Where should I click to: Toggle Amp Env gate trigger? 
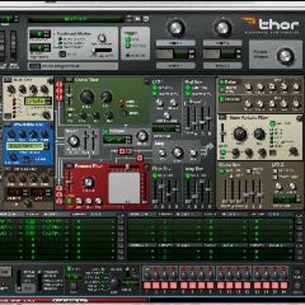click(188, 175)
